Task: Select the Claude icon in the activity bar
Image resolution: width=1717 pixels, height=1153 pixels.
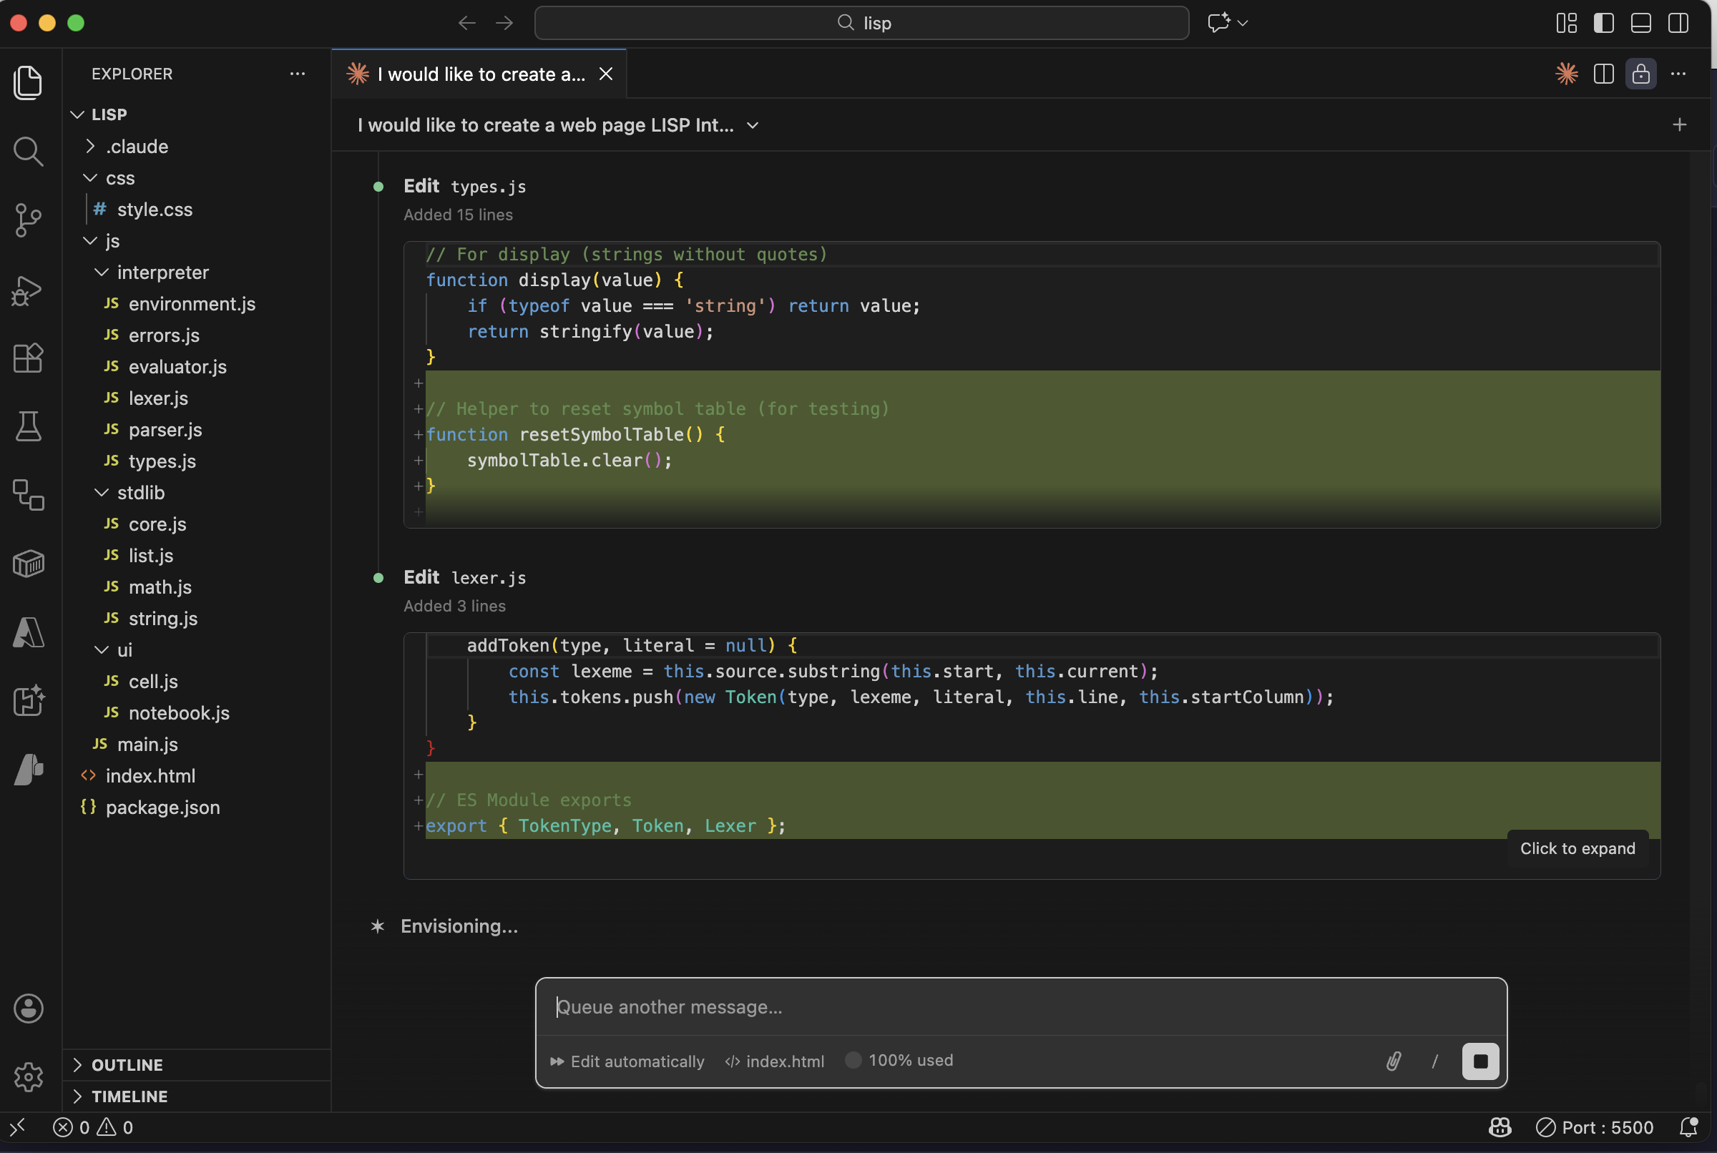Action: [28, 769]
